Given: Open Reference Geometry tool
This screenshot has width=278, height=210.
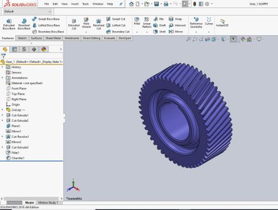Looking at the screenshot, I should (196, 22).
